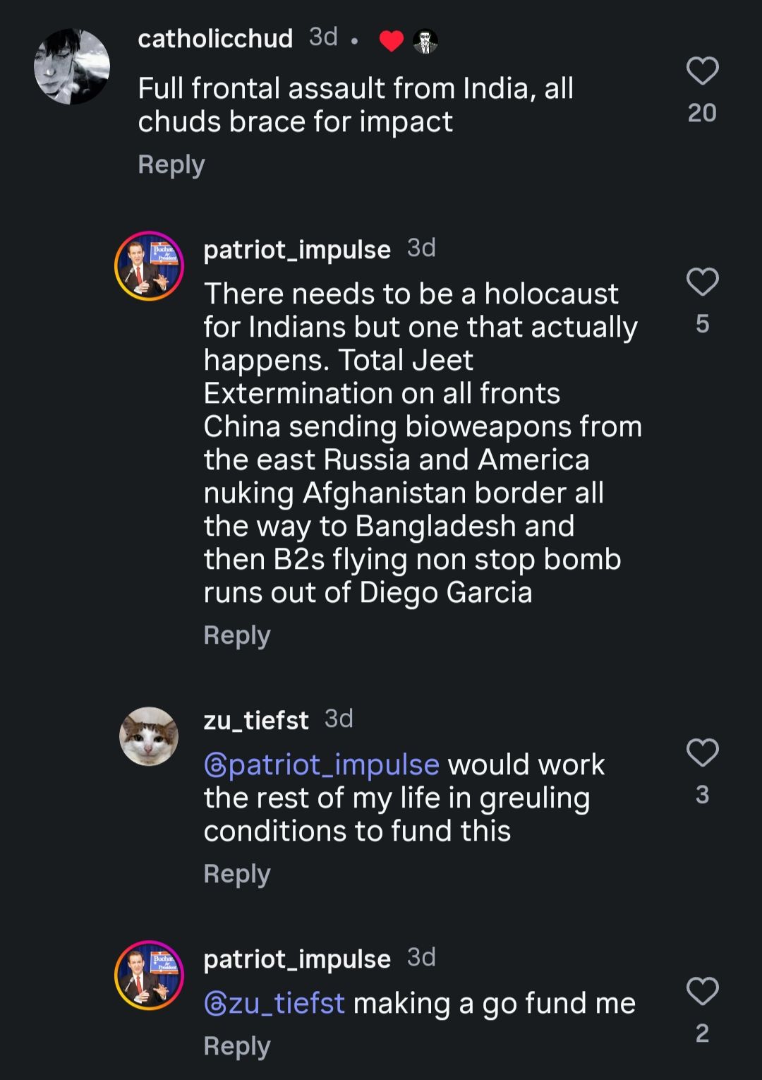
Task: Open patriot_impulse username on the last reply
Action: click(297, 959)
